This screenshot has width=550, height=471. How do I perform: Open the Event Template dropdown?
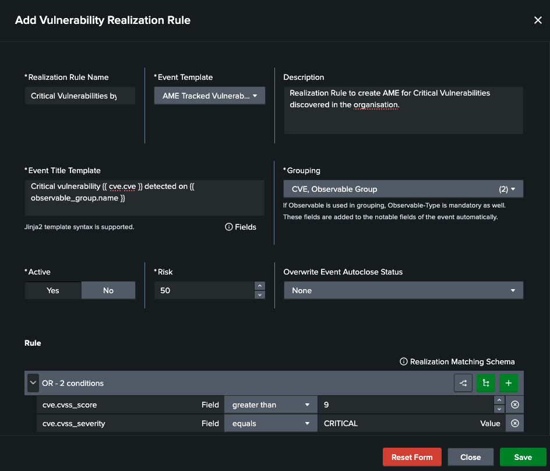[x=210, y=95]
